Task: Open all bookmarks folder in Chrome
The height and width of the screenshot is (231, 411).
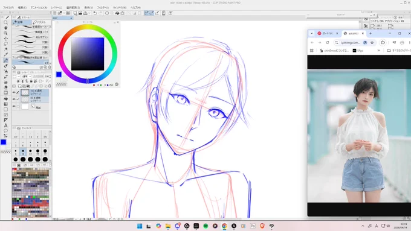Action: 398,51
